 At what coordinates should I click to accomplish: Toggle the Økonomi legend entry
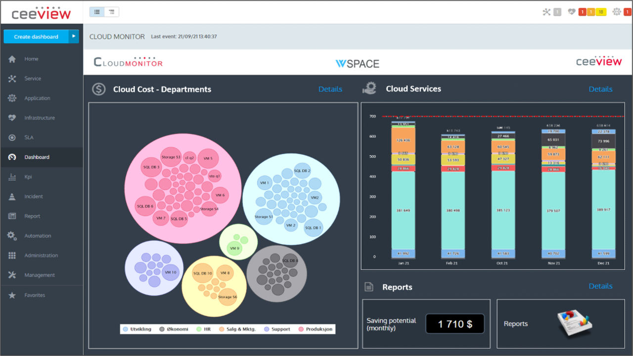pos(174,329)
